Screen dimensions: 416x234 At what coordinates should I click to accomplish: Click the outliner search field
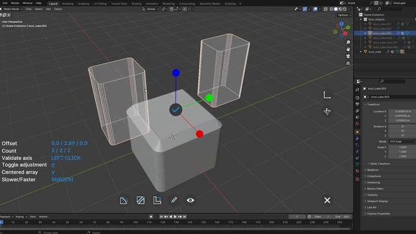389,8
